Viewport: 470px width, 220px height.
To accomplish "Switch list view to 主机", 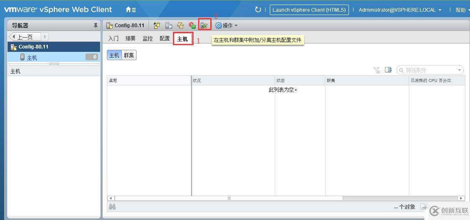I will pos(114,55).
